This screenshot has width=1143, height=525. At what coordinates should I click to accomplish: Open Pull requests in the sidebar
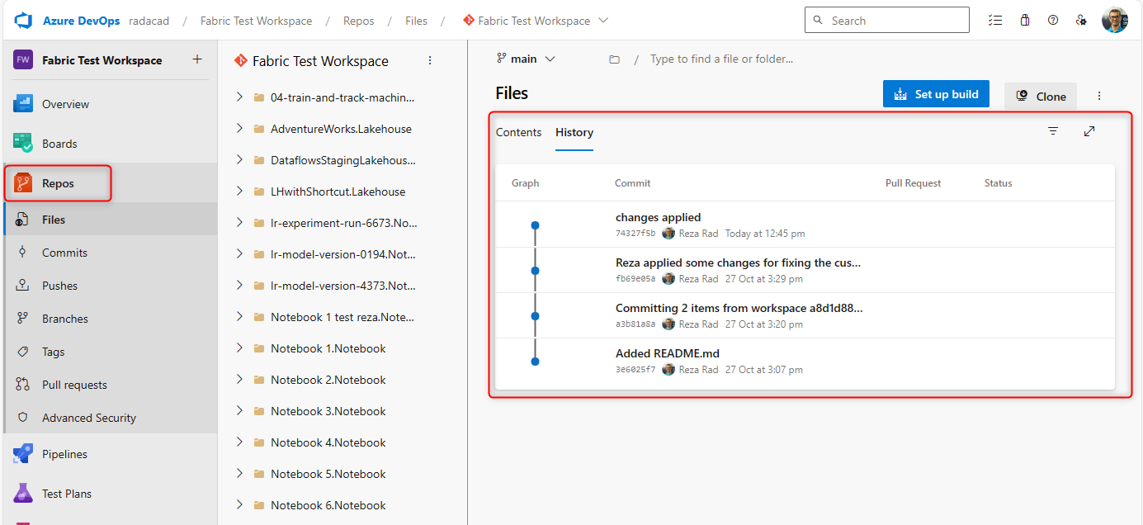click(x=74, y=385)
